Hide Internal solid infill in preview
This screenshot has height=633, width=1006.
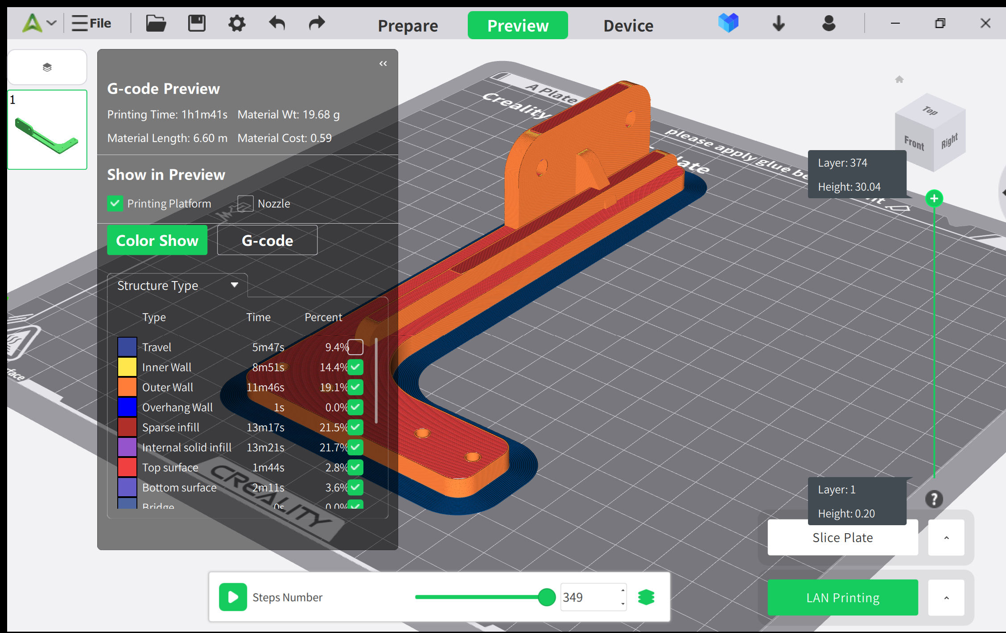click(355, 447)
